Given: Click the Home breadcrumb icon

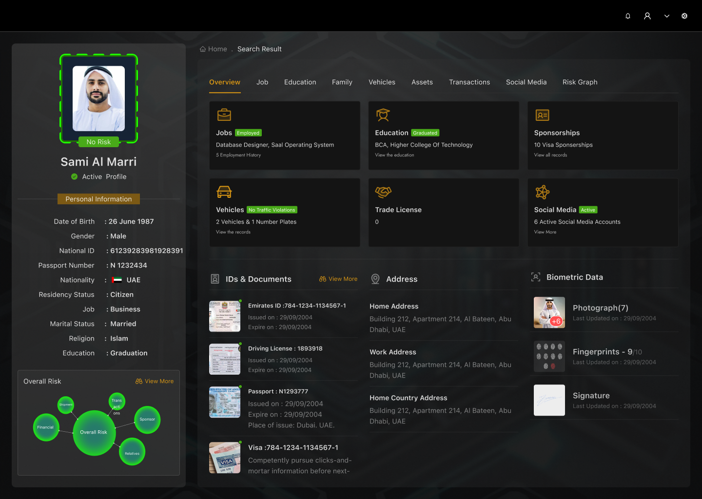Looking at the screenshot, I should pos(203,49).
